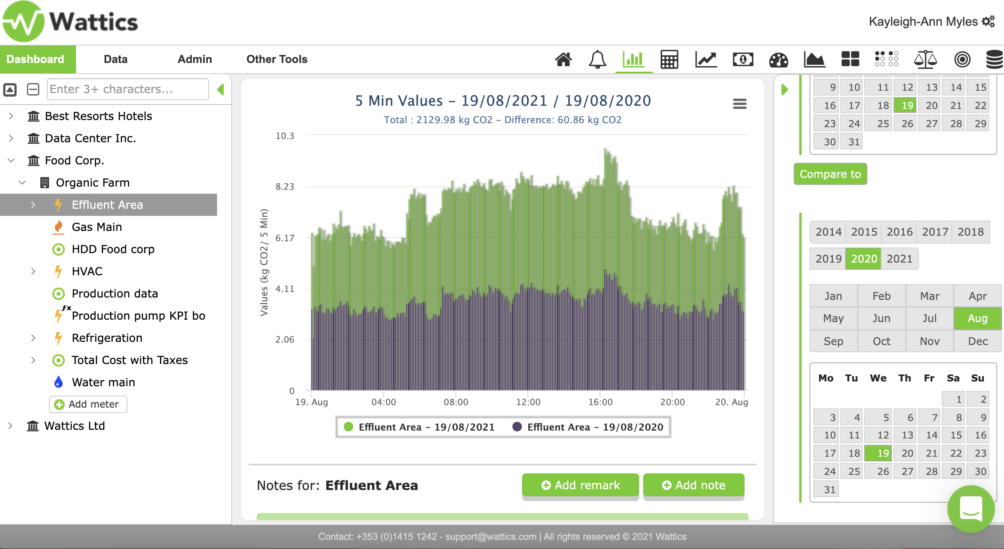Viewport: 1004px width, 549px height.
Task: Click the cost money bill icon
Action: click(743, 59)
